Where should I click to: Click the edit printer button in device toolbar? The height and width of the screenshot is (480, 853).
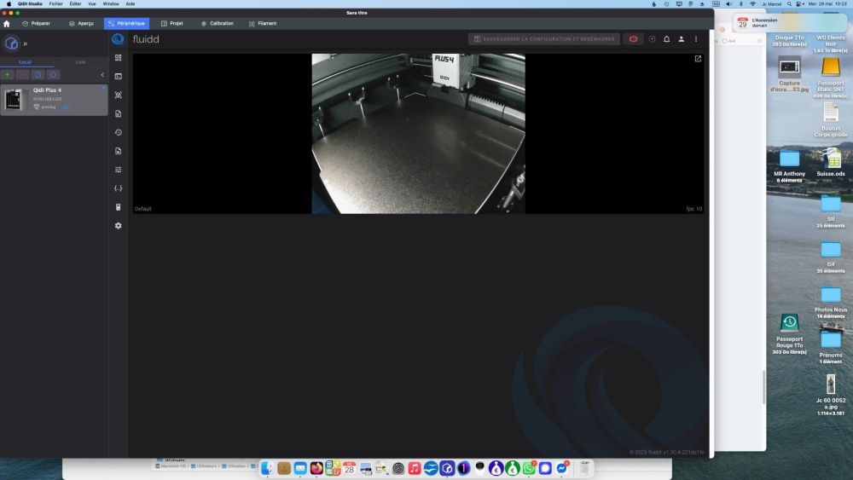tap(38, 75)
